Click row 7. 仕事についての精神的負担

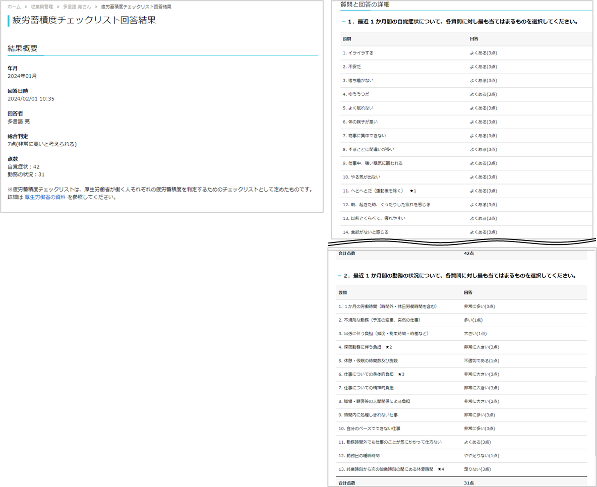coord(461,388)
